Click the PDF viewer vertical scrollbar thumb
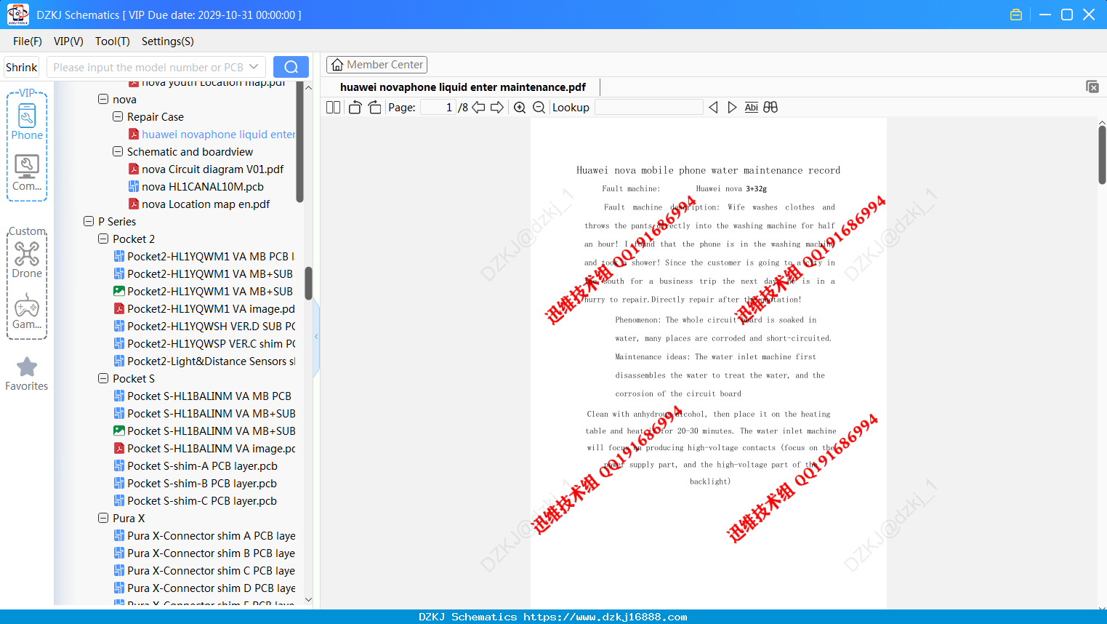The image size is (1107, 624). coord(1102,155)
